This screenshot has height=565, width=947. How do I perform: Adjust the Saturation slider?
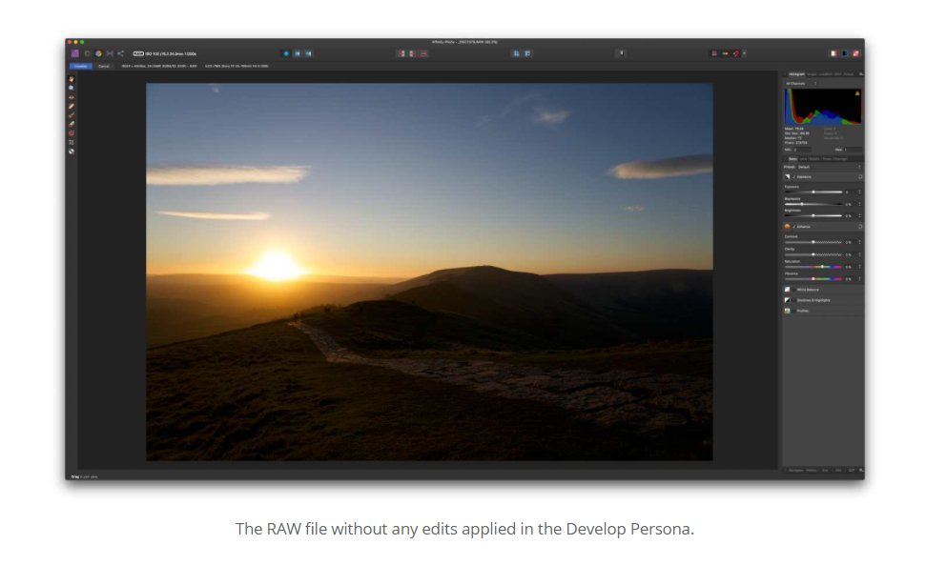(813, 267)
